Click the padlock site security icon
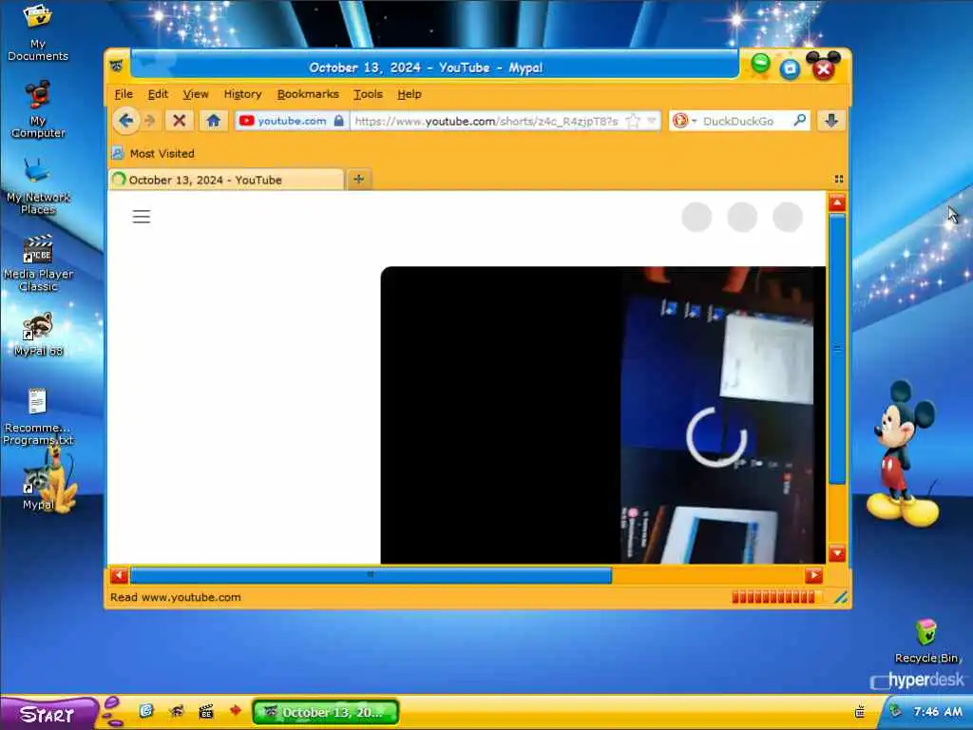The width and height of the screenshot is (973, 730). (339, 121)
